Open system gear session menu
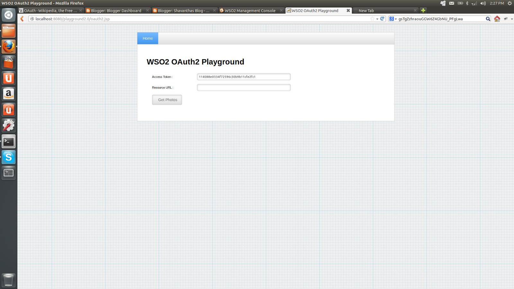Image resolution: width=514 pixels, height=289 pixels. 510,3
